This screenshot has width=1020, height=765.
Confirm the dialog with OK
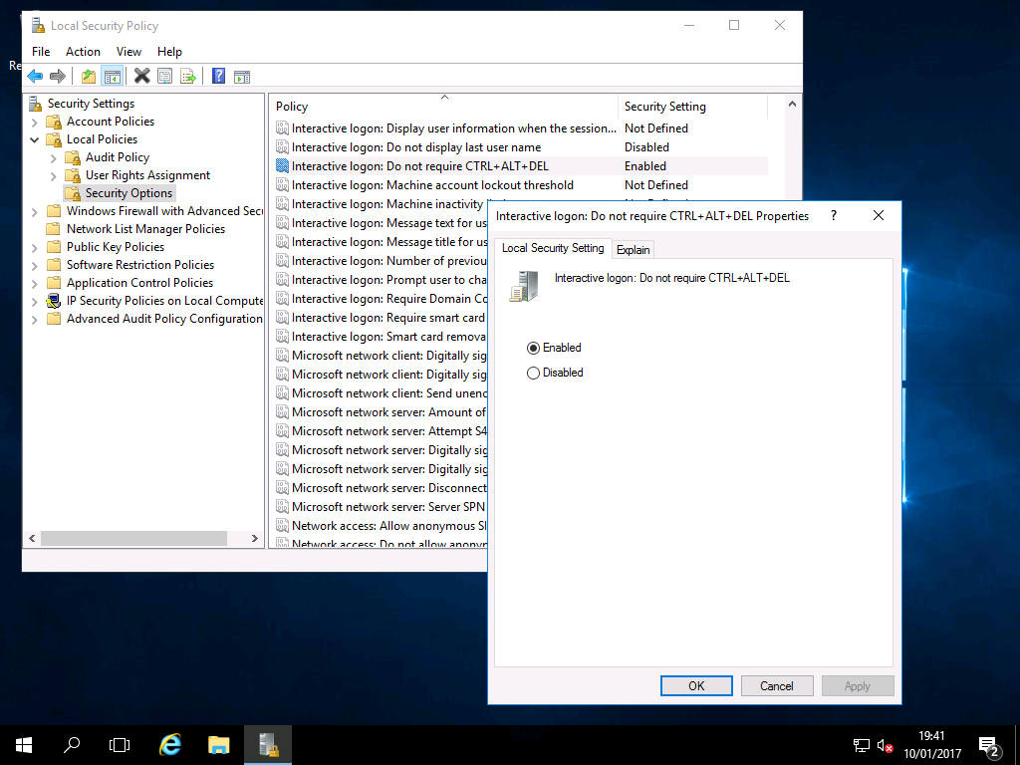(x=696, y=685)
